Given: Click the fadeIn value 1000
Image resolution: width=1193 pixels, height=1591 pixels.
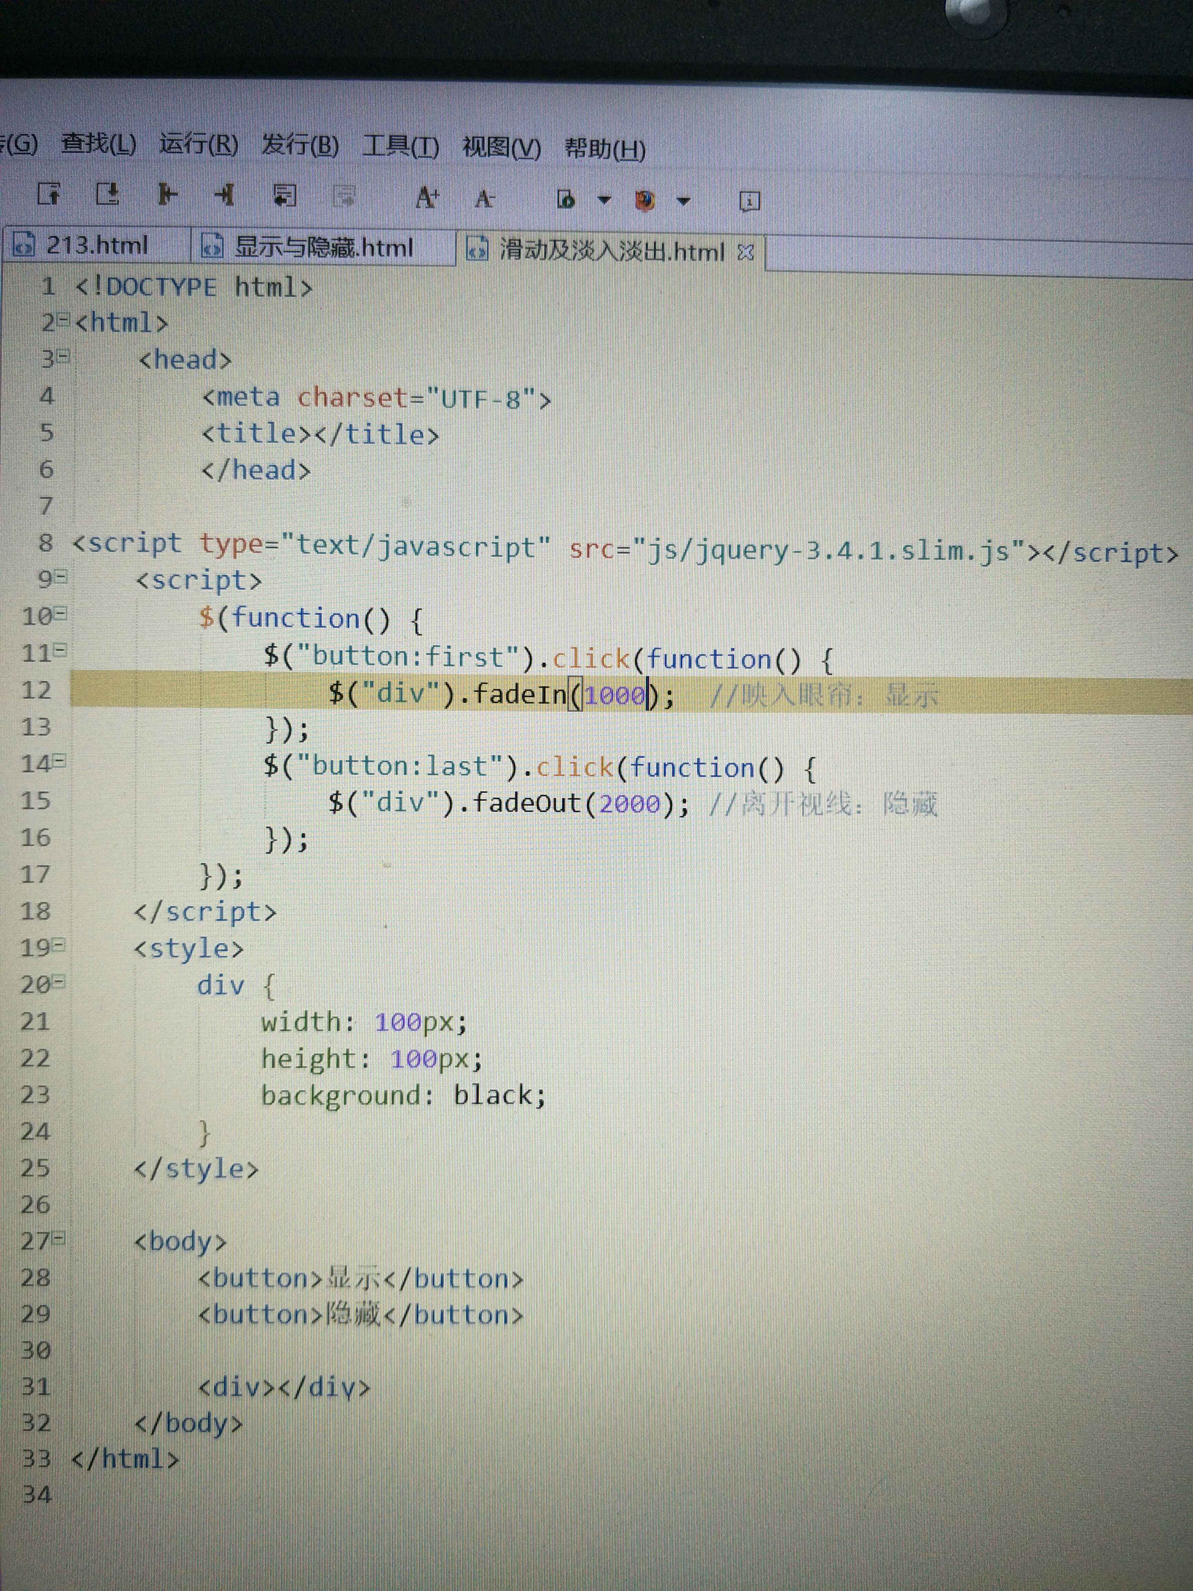Looking at the screenshot, I should 615,695.
